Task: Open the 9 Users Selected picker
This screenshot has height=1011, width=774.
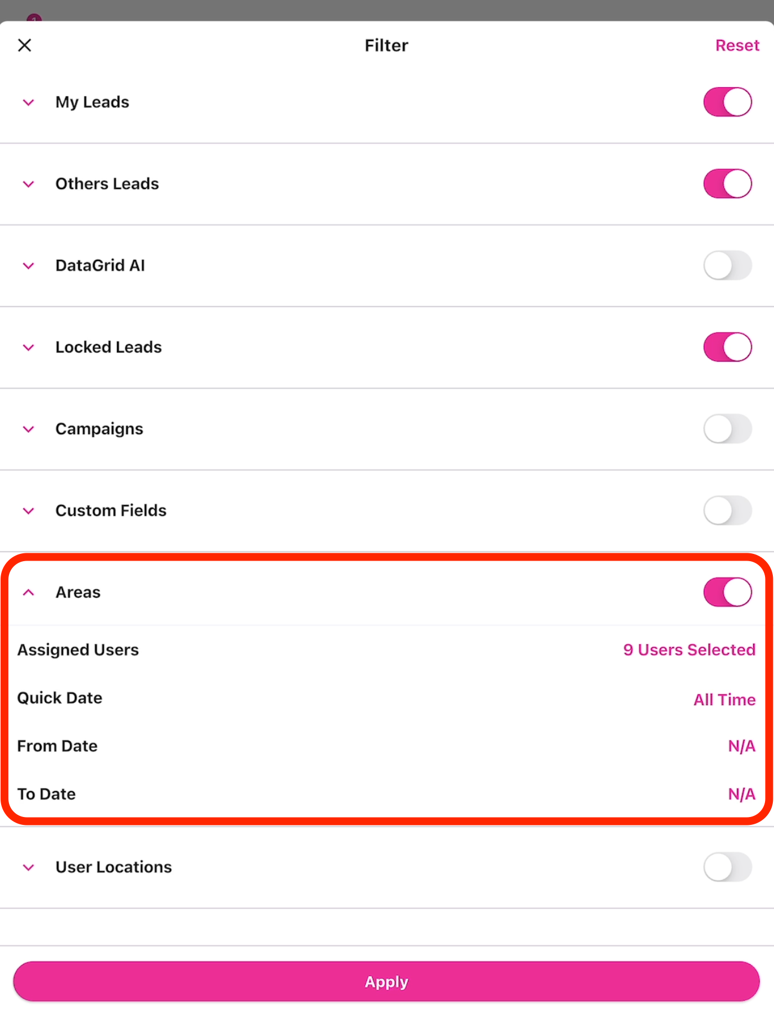Action: [689, 650]
